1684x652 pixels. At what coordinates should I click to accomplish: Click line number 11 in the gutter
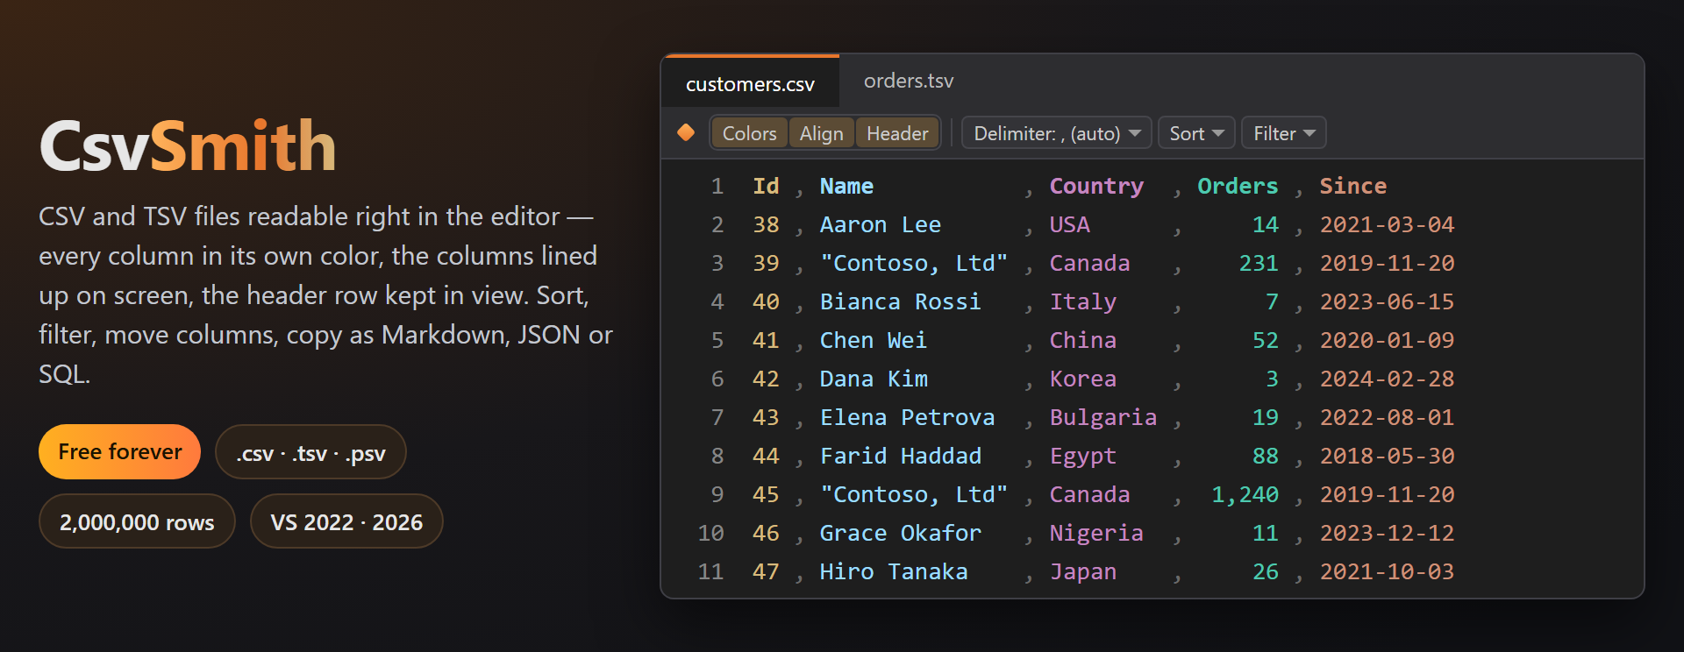pyautogui.click(x=710, y=571)
